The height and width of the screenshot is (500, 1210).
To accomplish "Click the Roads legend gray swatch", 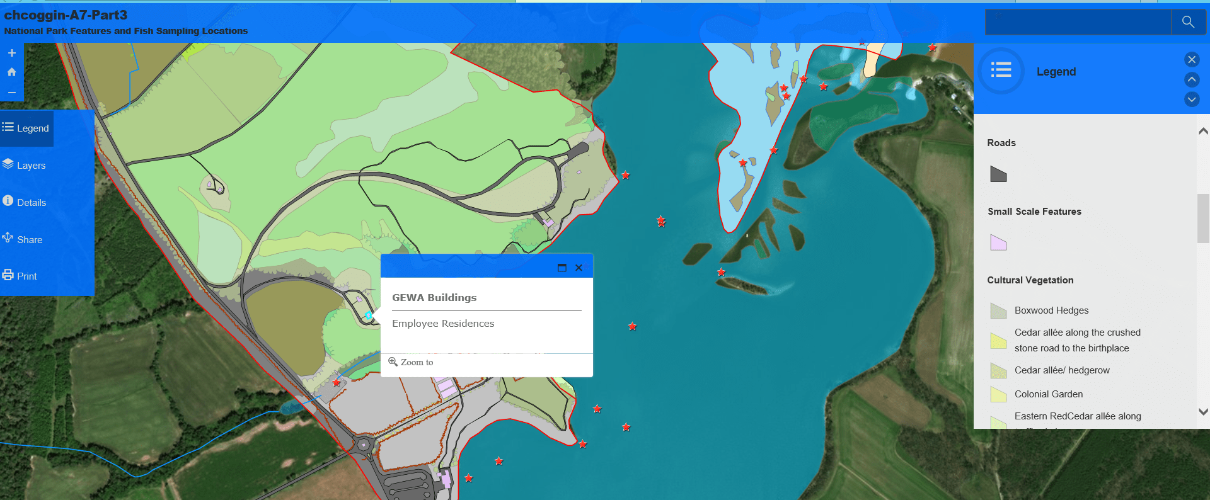I will pos(998,174).
